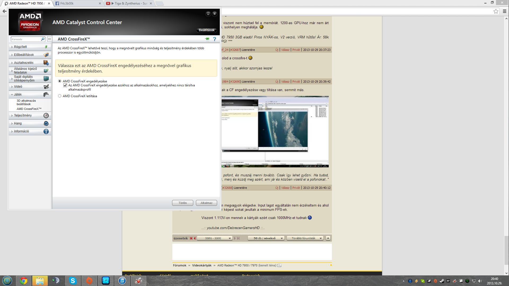This screenshot has width=509, height=286.
Task: Expand the Videó section
Action: point(30,87)
